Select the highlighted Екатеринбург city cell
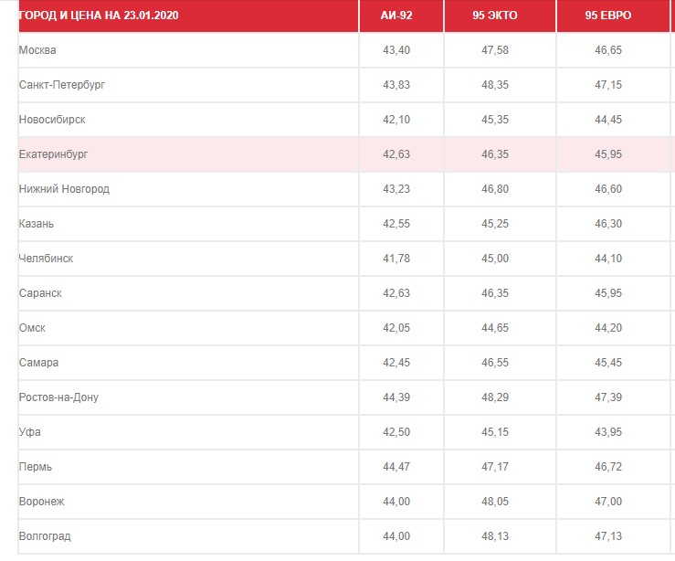 point(188,154)
